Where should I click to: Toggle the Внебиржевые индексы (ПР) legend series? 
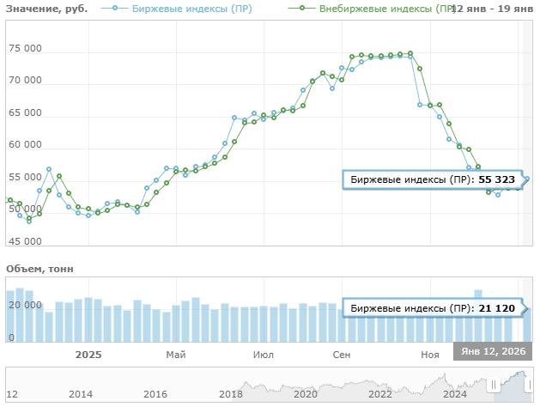point(374,8)
